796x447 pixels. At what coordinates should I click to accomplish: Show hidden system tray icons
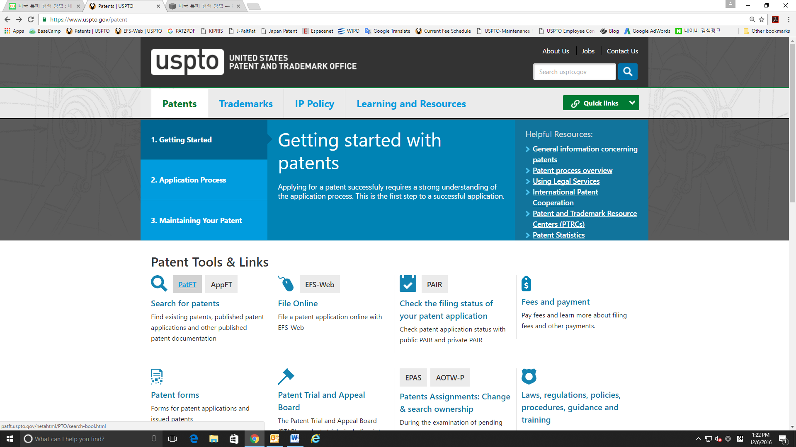click(698, 439)
